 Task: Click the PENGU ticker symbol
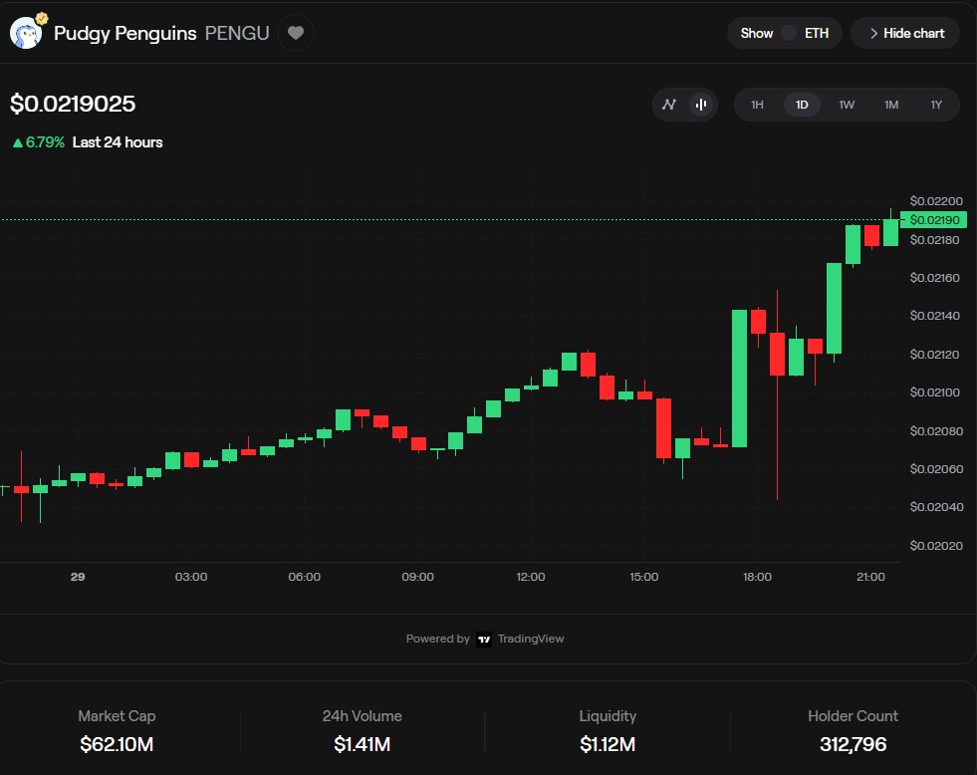(237, 33)
